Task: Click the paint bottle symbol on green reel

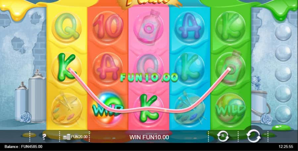Action: 230,68
